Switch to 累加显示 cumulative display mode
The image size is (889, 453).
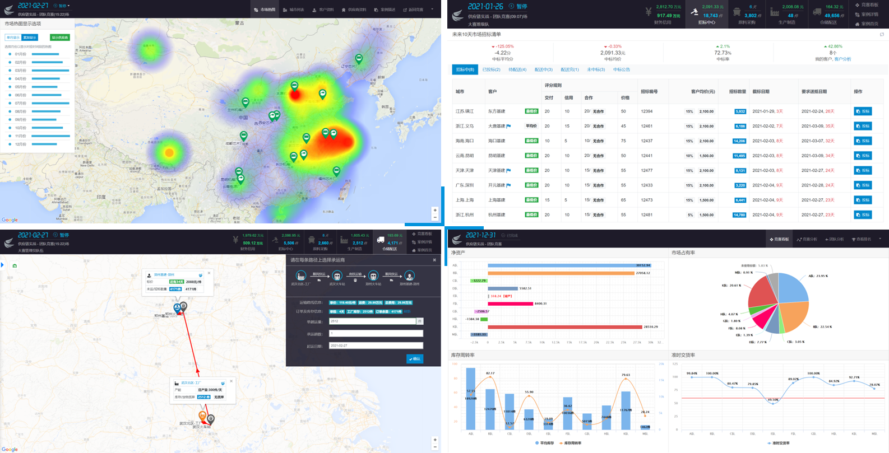[30, 38]
